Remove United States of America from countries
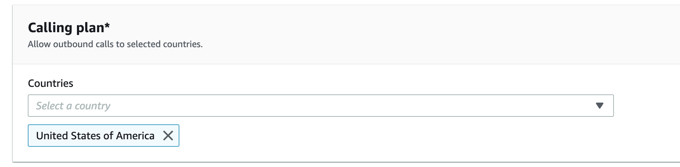 coord(168,136)
